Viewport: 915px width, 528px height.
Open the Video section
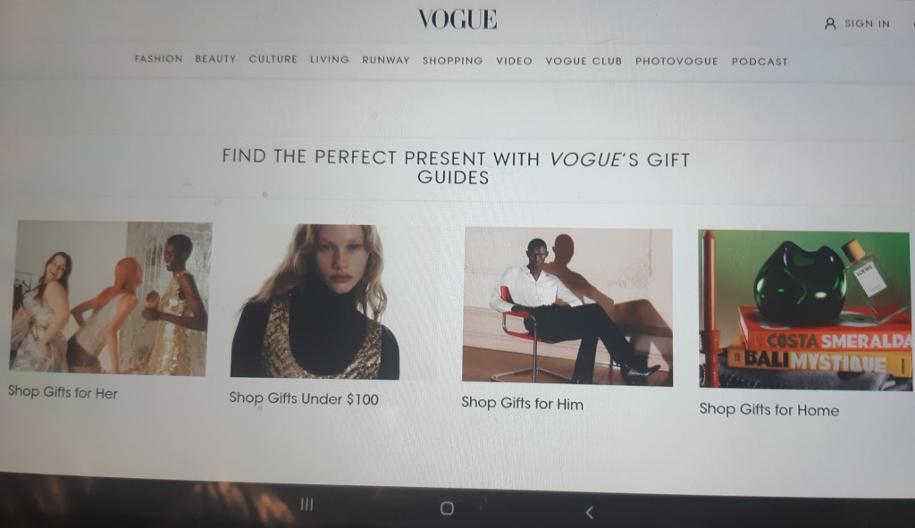point(514,61)
